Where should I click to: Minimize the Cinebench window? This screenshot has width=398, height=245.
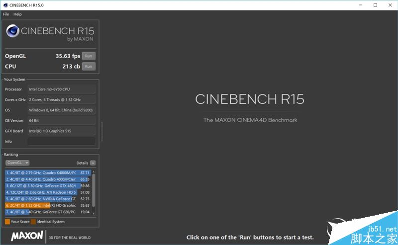coord(360,5)
